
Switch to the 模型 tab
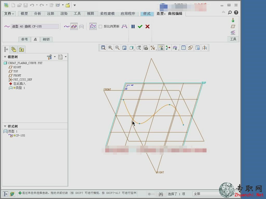[24, 13]
